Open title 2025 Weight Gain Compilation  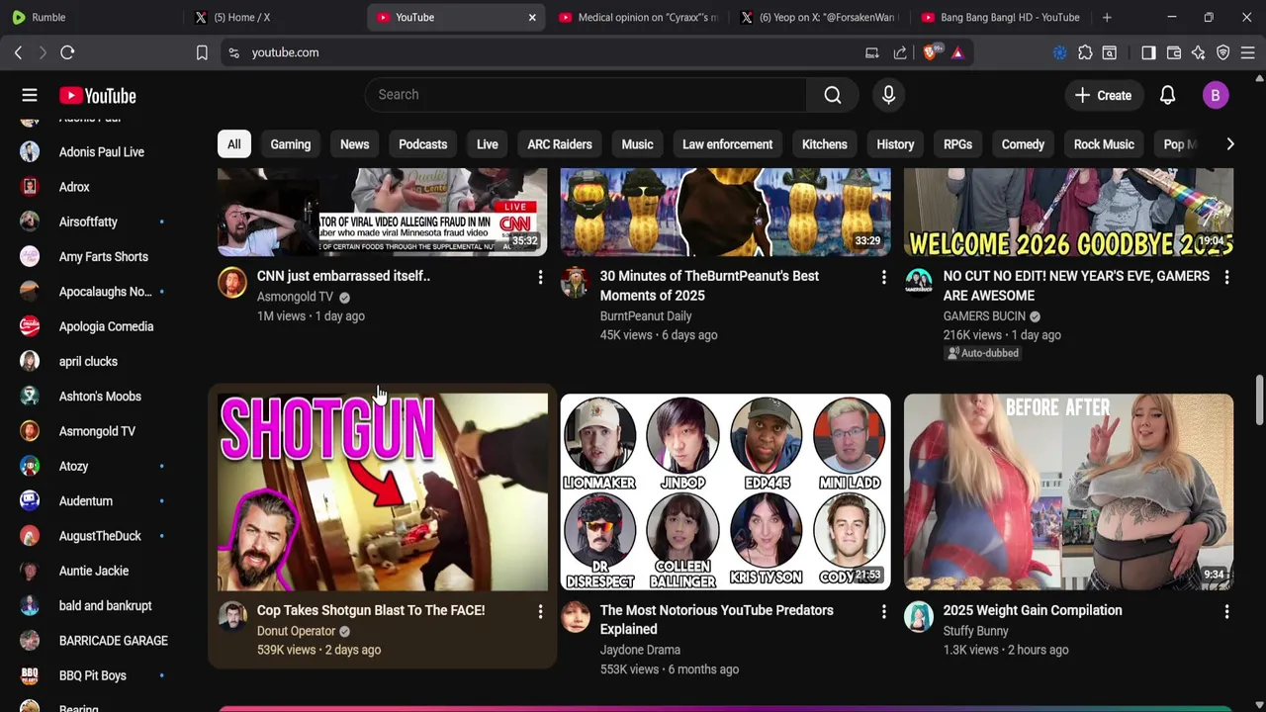pyautogui.click(x=1033, y=610)
